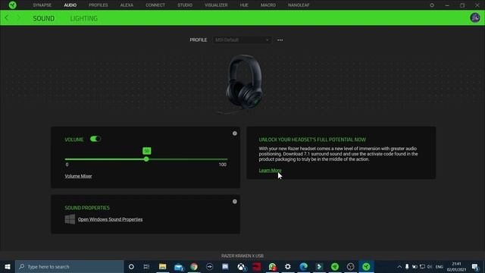Click the Razer Cortex taskbar icon

point(335,266)
